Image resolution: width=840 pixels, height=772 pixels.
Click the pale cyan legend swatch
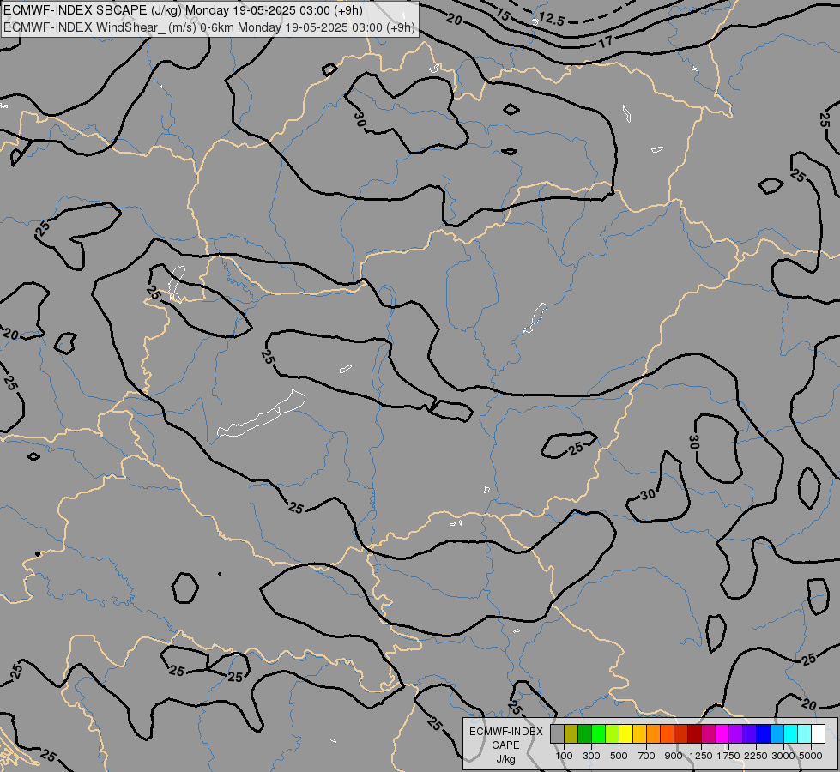click(x=804, y=733)
